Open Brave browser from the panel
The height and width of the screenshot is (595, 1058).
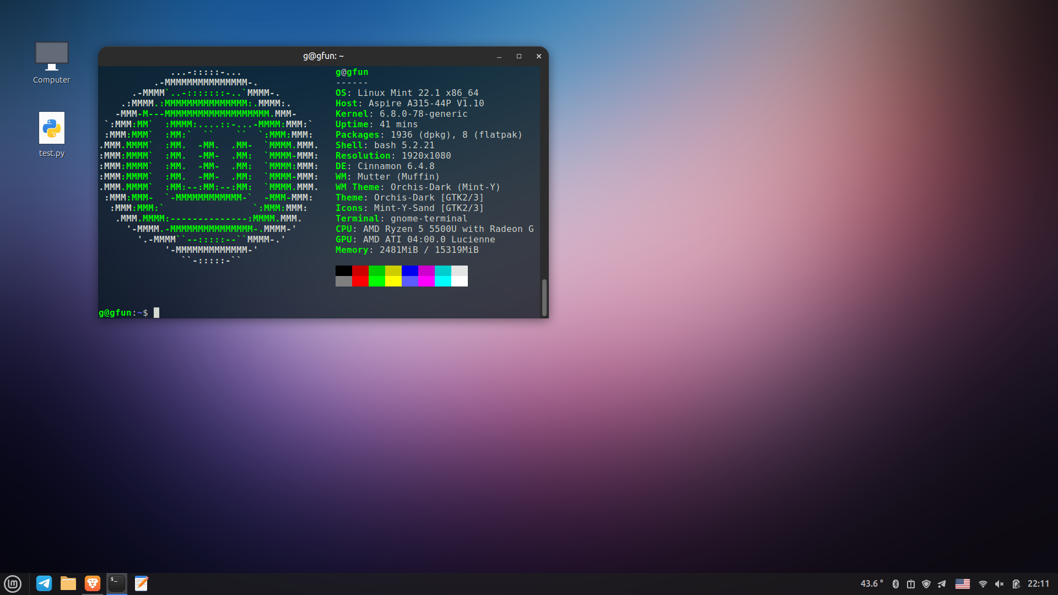93,583
